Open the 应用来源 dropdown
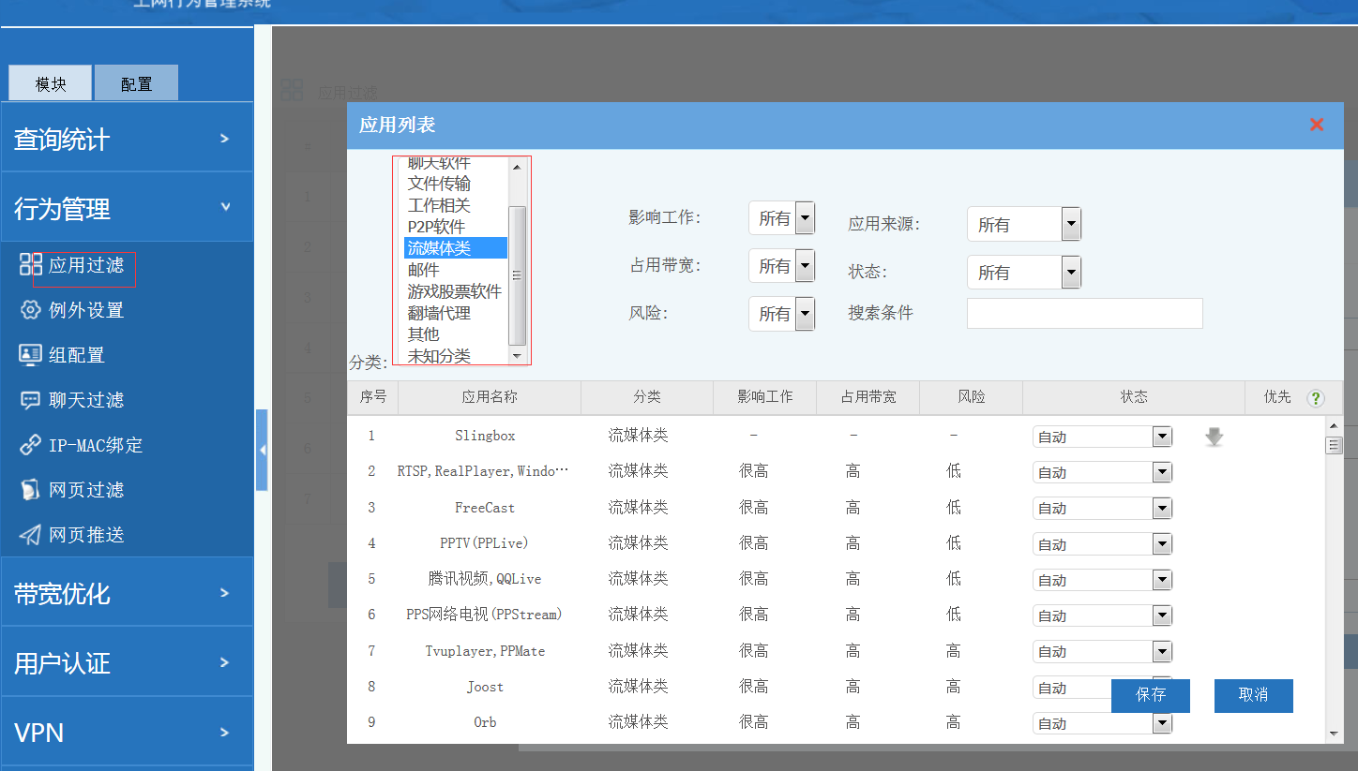Viewport: 1358px width, 771px height. coord(1023,225)
